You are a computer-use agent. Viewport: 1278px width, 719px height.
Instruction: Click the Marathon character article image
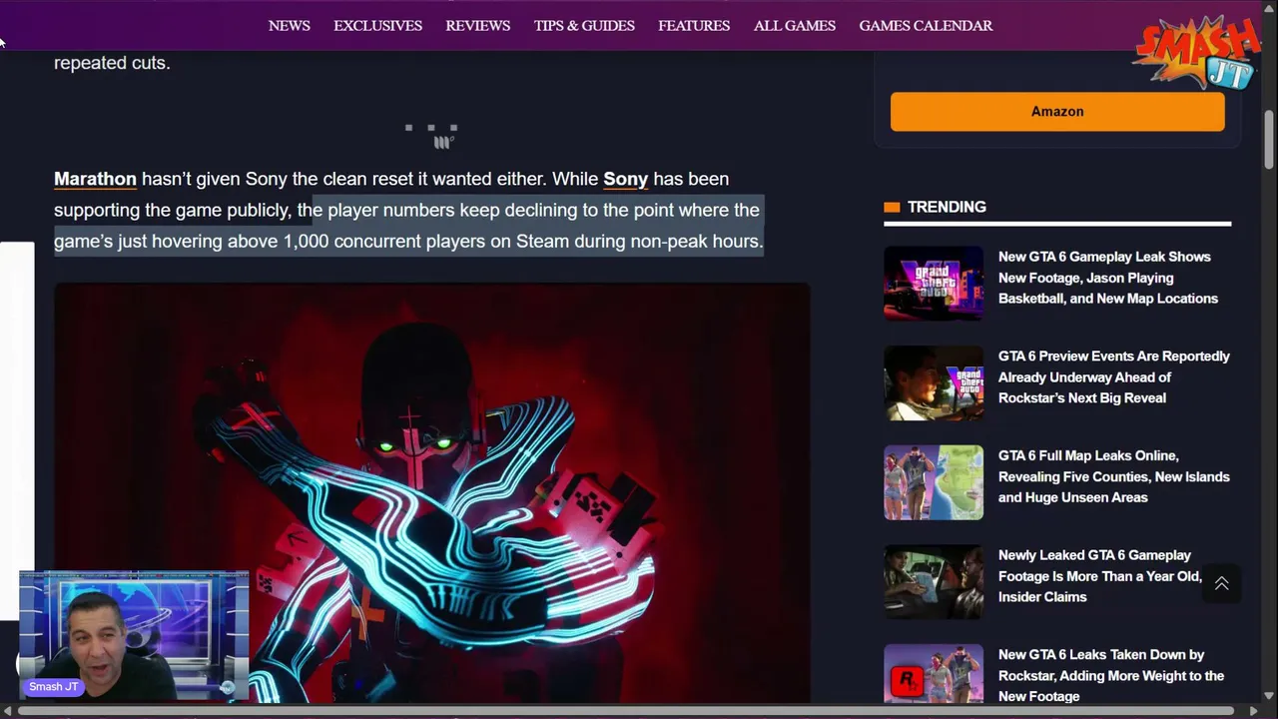(432, 493)
